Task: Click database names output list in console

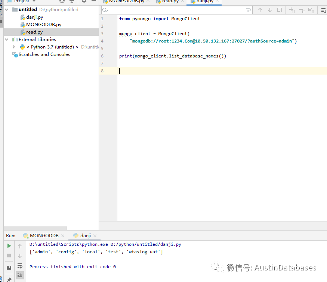Action: [x=96, y=252]
